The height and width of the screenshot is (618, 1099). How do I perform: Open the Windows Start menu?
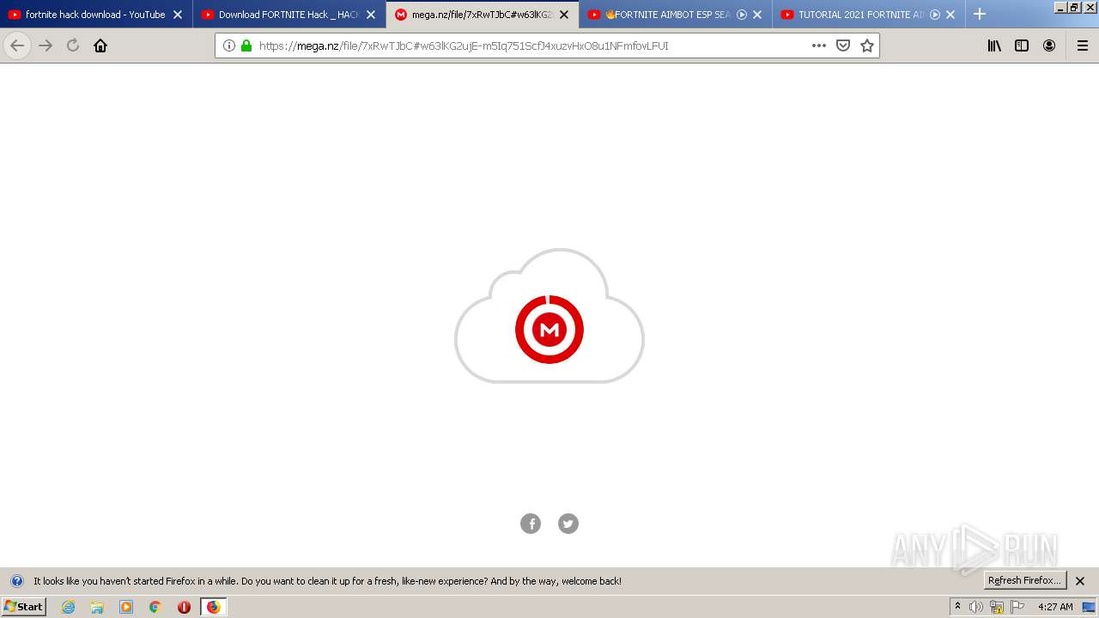pos(23,607)
